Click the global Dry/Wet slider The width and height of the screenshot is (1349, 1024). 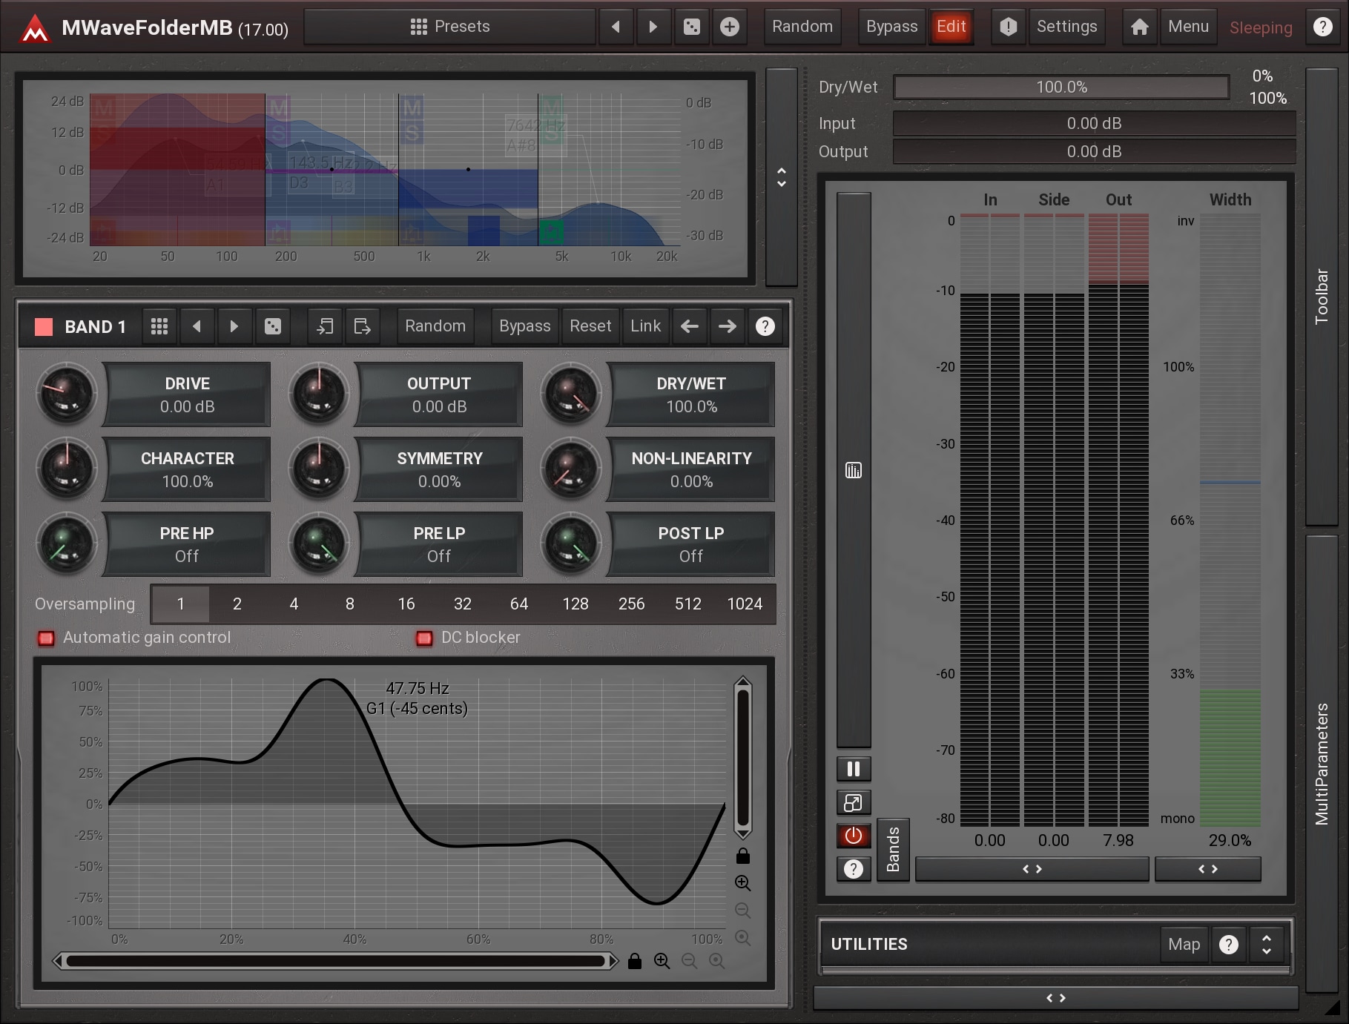coord(1061,87)
